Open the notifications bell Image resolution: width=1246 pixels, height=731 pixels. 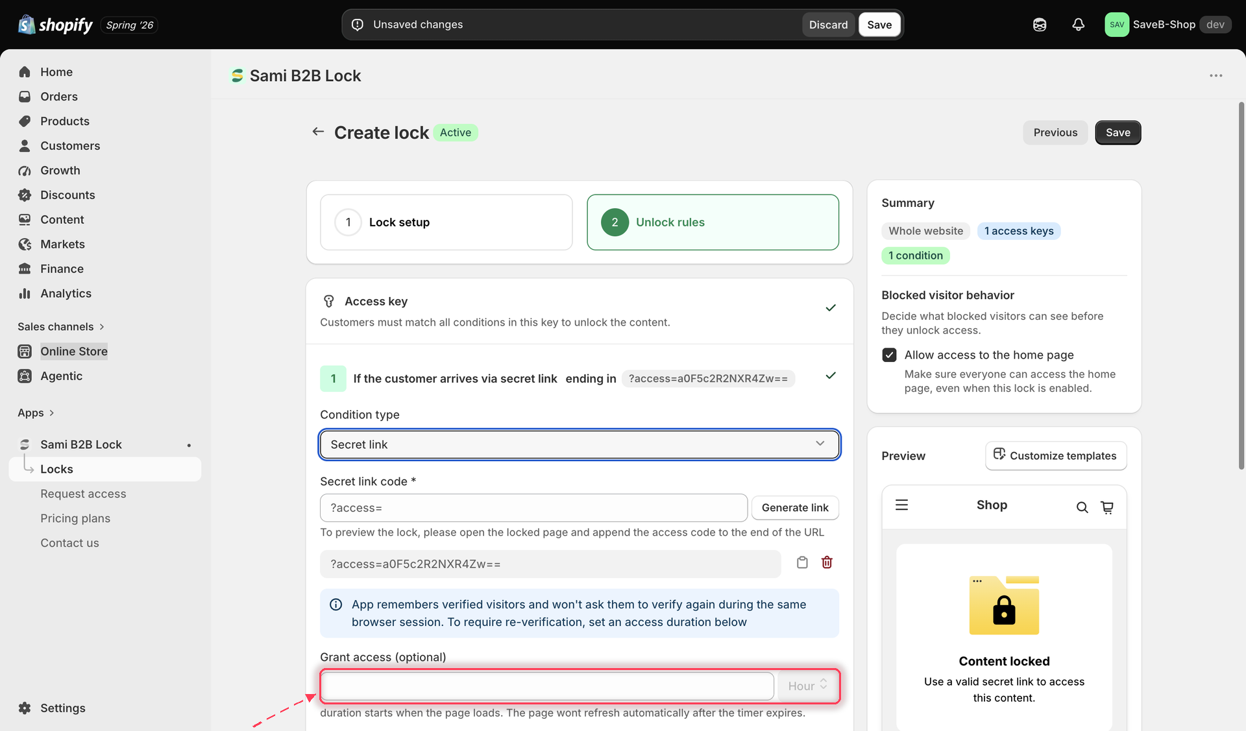tap(1078, 25)
